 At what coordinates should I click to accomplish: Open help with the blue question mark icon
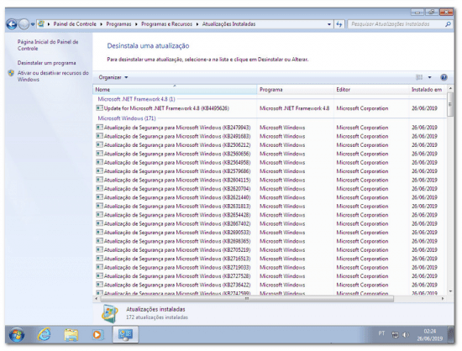[x=444, y=77]
